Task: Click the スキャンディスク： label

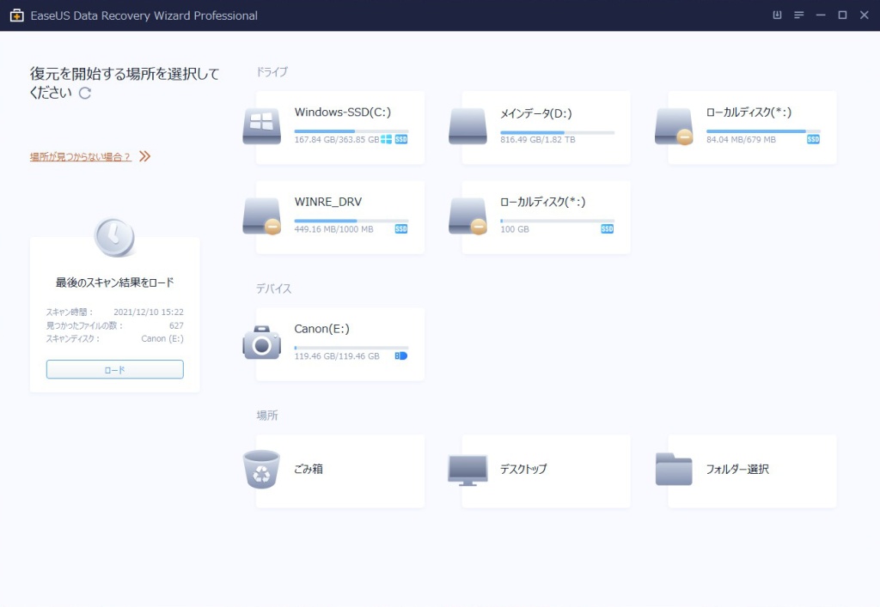Action: click(72, 338)
